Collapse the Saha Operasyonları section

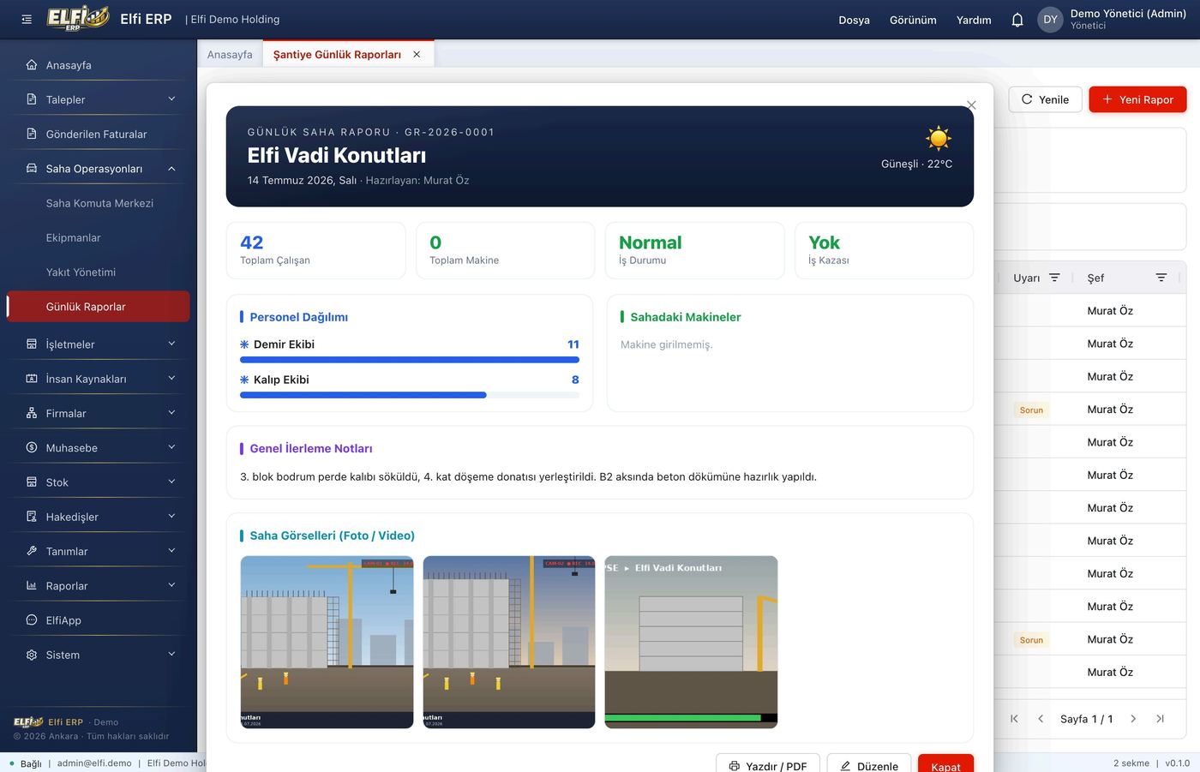tap(171, 169)
